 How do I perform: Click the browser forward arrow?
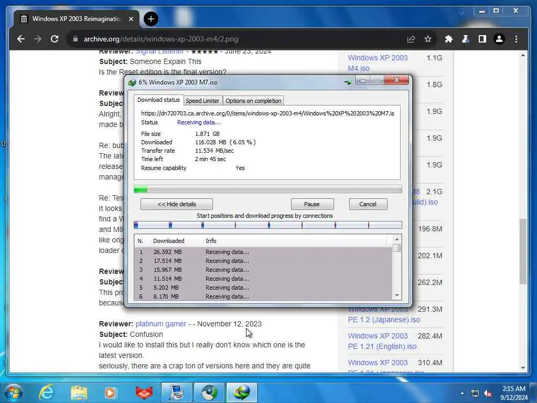click(x=38, y=39)
